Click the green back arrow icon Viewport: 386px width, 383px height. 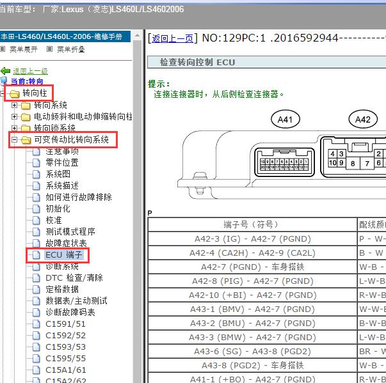5,71
